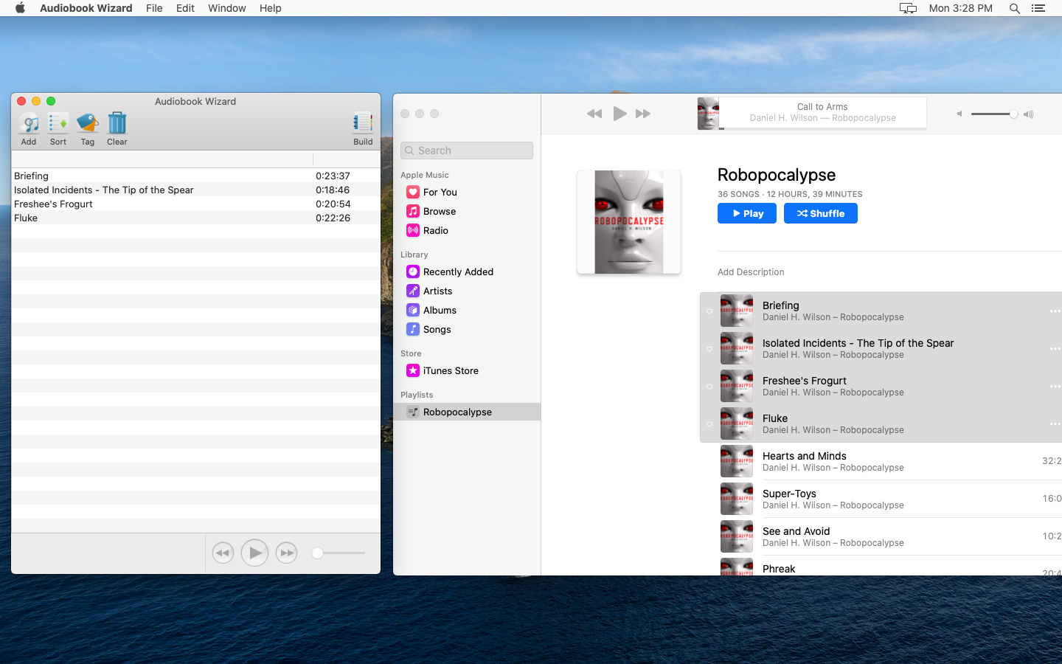Toggle heart for Fluke song
1062x664 pixels.
(x=709, y=424)
